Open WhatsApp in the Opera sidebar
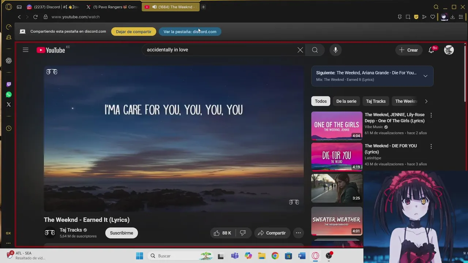The width and height of the screenshot is (468, 263). click(9, 95)
